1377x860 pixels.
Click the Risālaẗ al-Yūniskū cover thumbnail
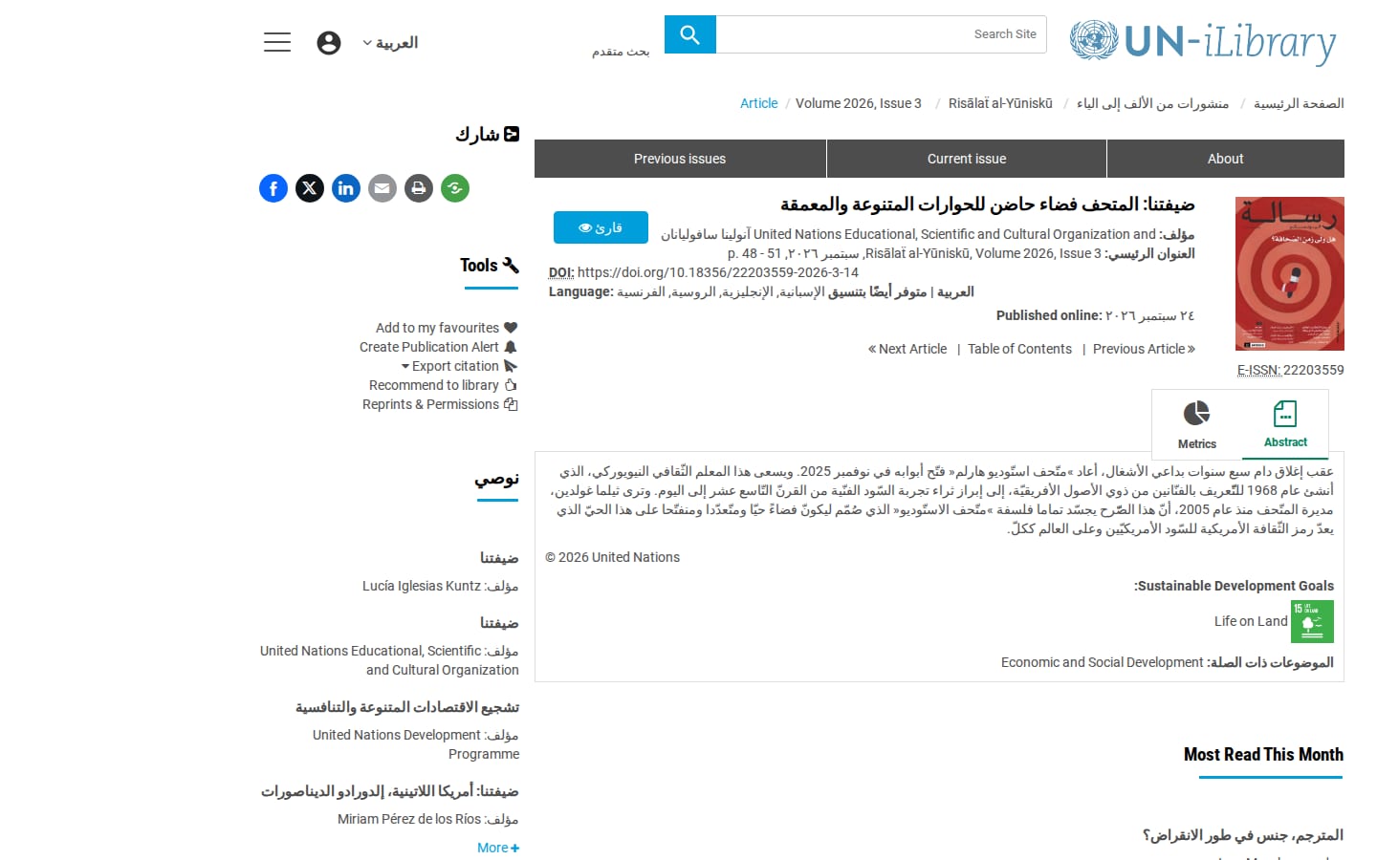tap(1290, 273)
